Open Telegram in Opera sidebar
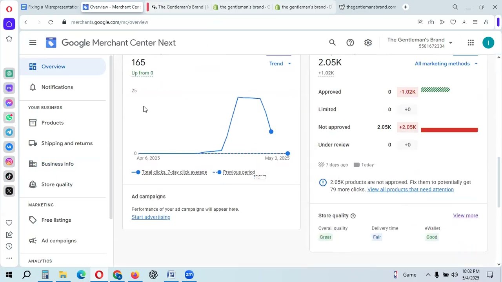 coord(9,132)
